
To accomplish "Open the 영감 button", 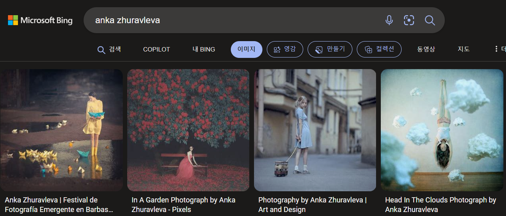I will [x=285, y=50].
